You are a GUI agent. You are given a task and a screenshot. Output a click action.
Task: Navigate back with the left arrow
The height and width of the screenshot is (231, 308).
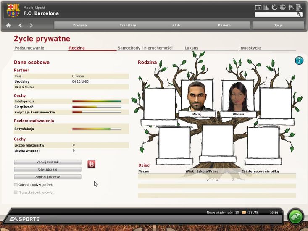click(20, 25)
